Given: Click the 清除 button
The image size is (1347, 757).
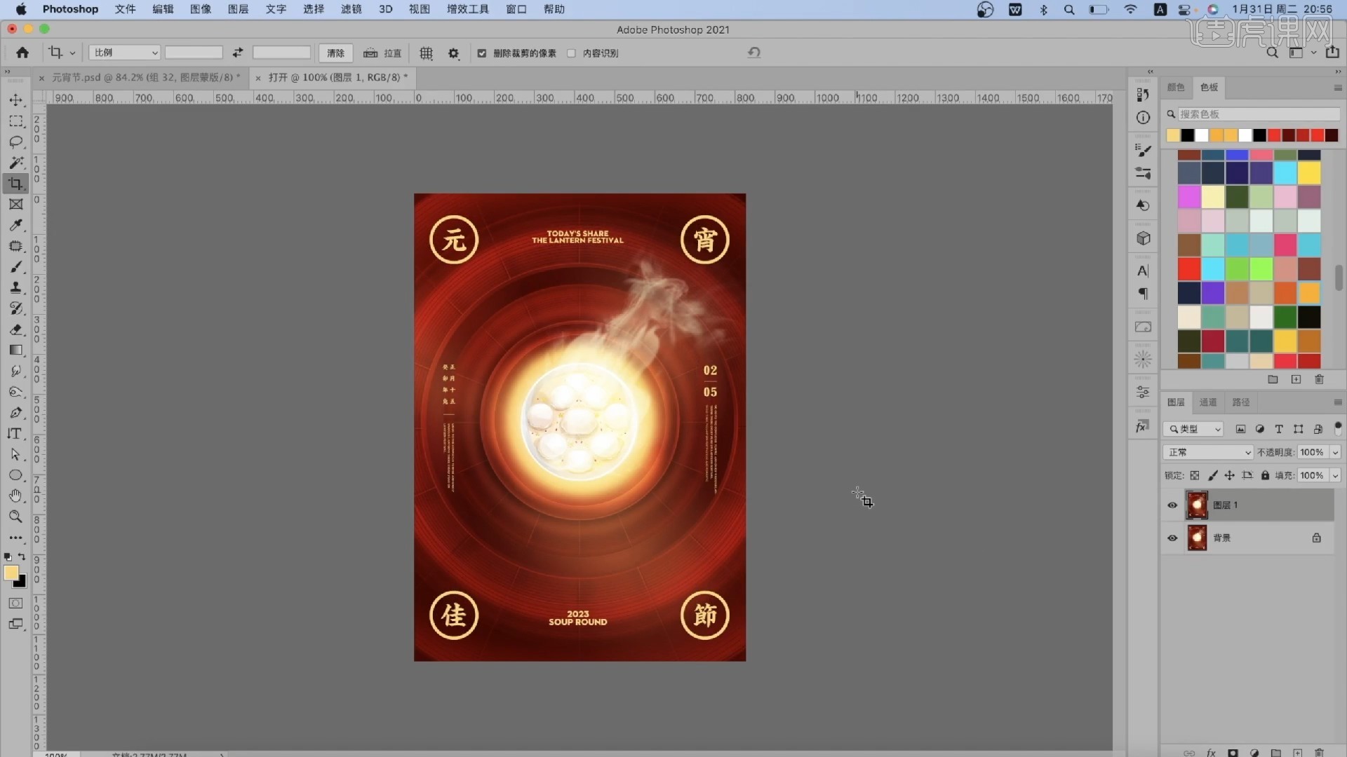Looking at the screenshot, I should pos(335,53).
